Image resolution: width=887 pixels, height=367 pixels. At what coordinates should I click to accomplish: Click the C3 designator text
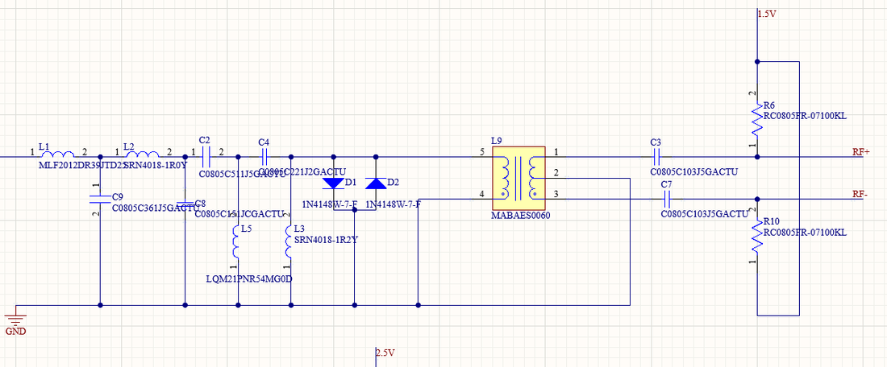pos(656,141)
